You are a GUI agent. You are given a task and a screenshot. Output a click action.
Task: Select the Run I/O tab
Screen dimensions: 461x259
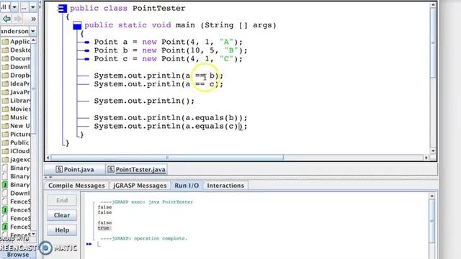tap(187, 186)
